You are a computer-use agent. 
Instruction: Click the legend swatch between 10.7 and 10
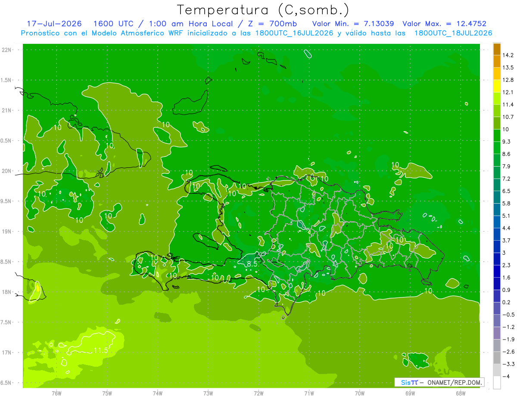point(497,123)
